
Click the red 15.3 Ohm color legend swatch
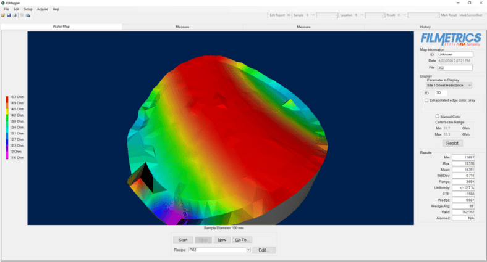pyautogui.click(x=7, y=97)
